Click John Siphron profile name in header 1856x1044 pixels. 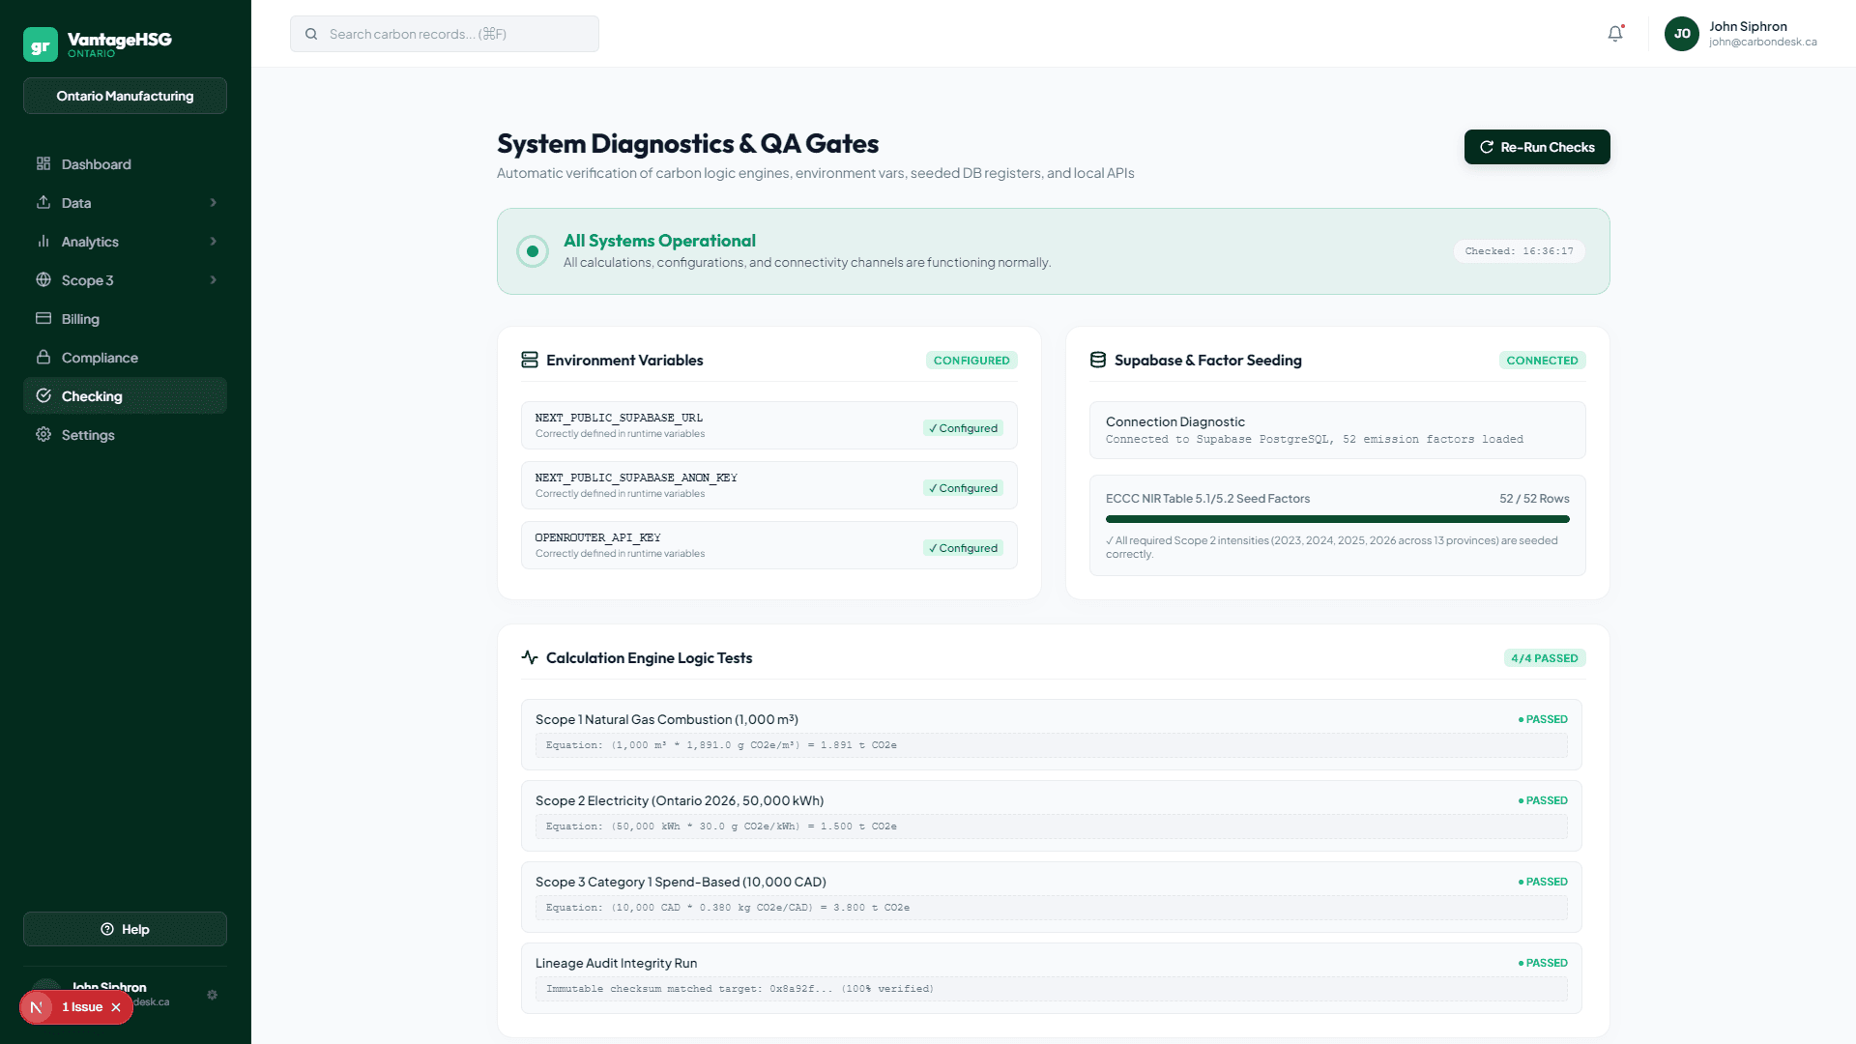(x=1748, y=26)
